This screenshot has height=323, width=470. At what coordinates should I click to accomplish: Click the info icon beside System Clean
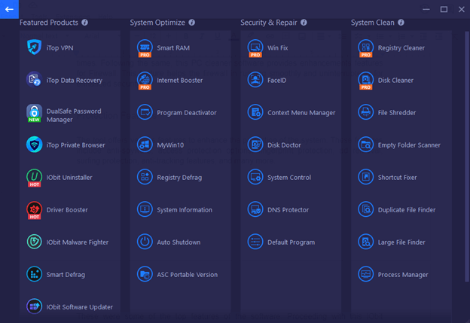pyautogui.click(x=400, y=23)
